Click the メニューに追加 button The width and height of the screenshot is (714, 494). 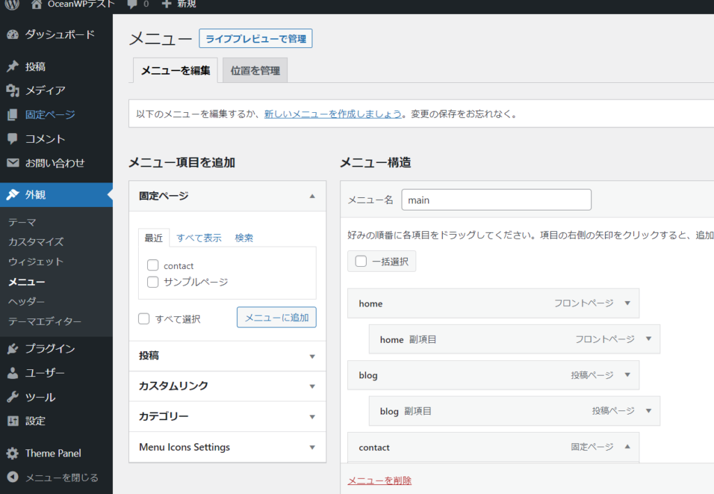[x=276, y=318]
